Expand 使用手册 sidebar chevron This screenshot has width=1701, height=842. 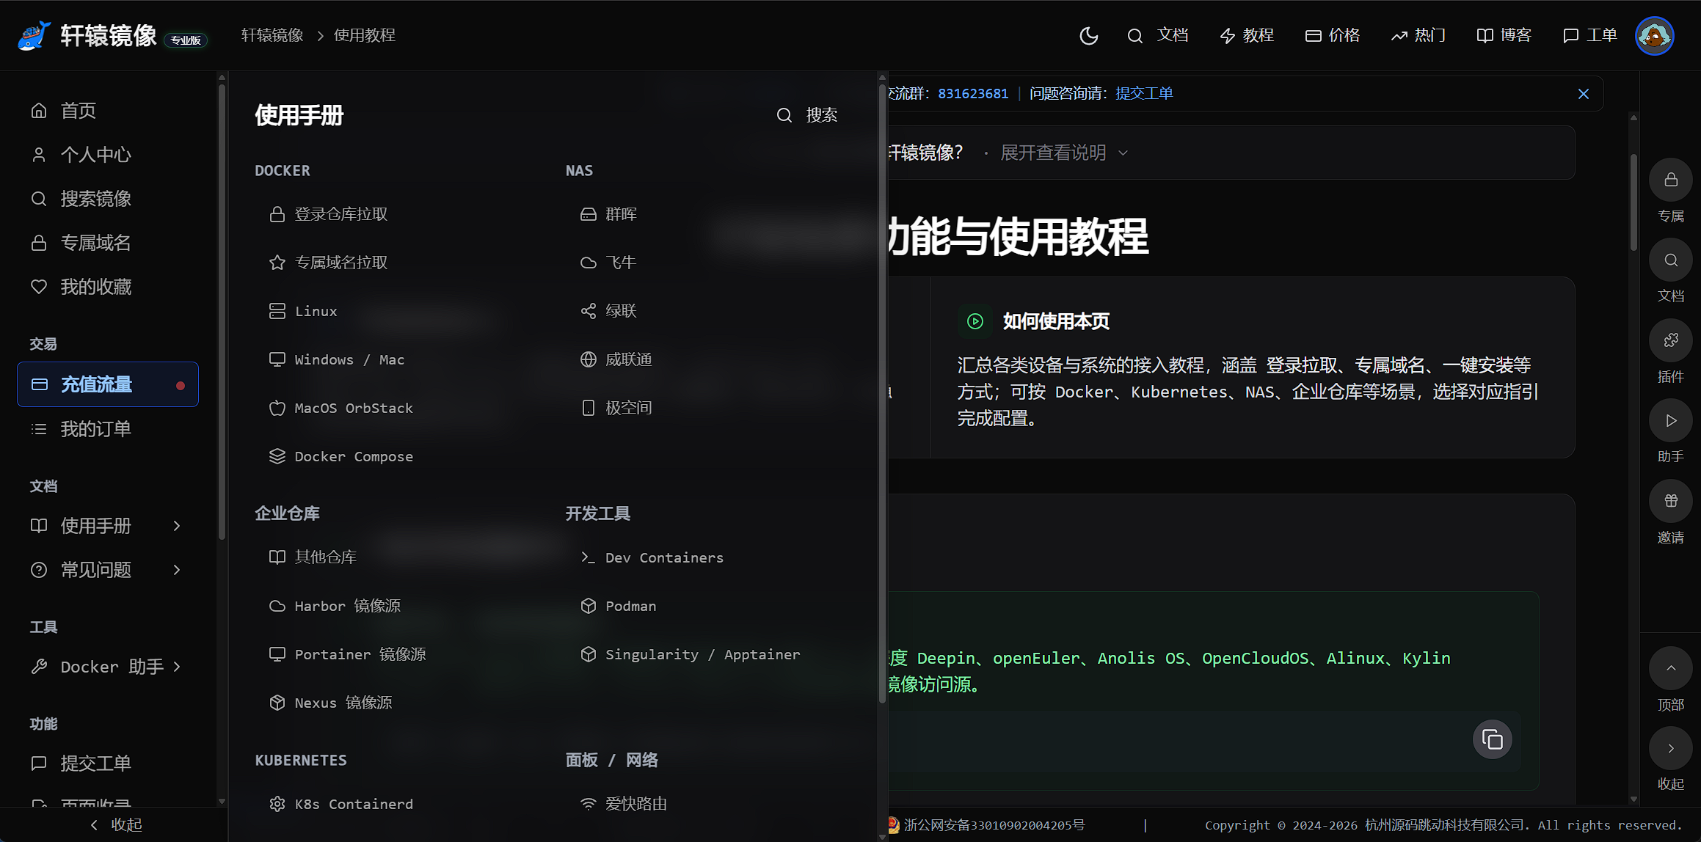[x=177, y=526]
